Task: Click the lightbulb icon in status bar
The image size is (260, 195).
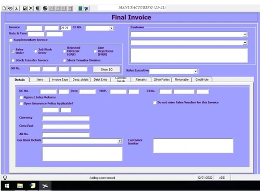Action: pos(5,178)
